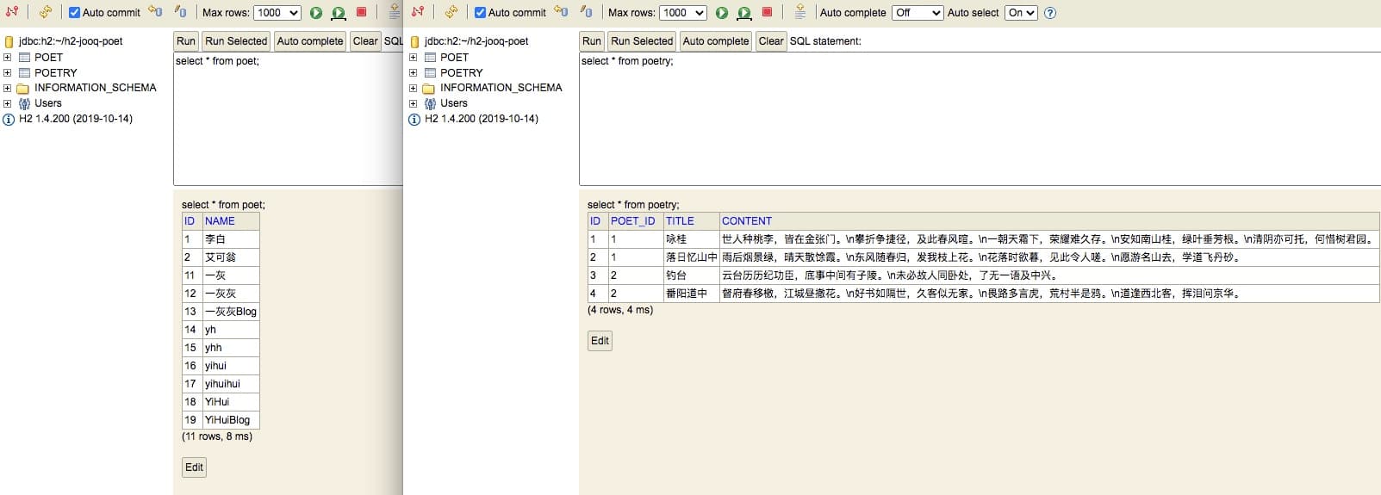
Task: Click green Run icon in the poetry console toolbar
Action: click(722, 13)
